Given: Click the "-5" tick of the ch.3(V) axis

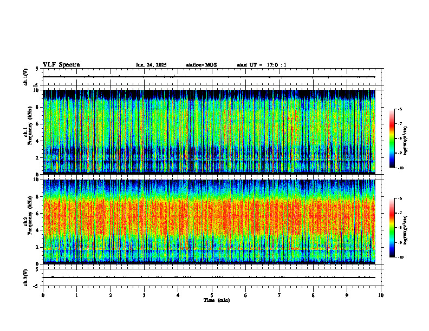Looking at the screenshot, I should click(x=36, y=286).
